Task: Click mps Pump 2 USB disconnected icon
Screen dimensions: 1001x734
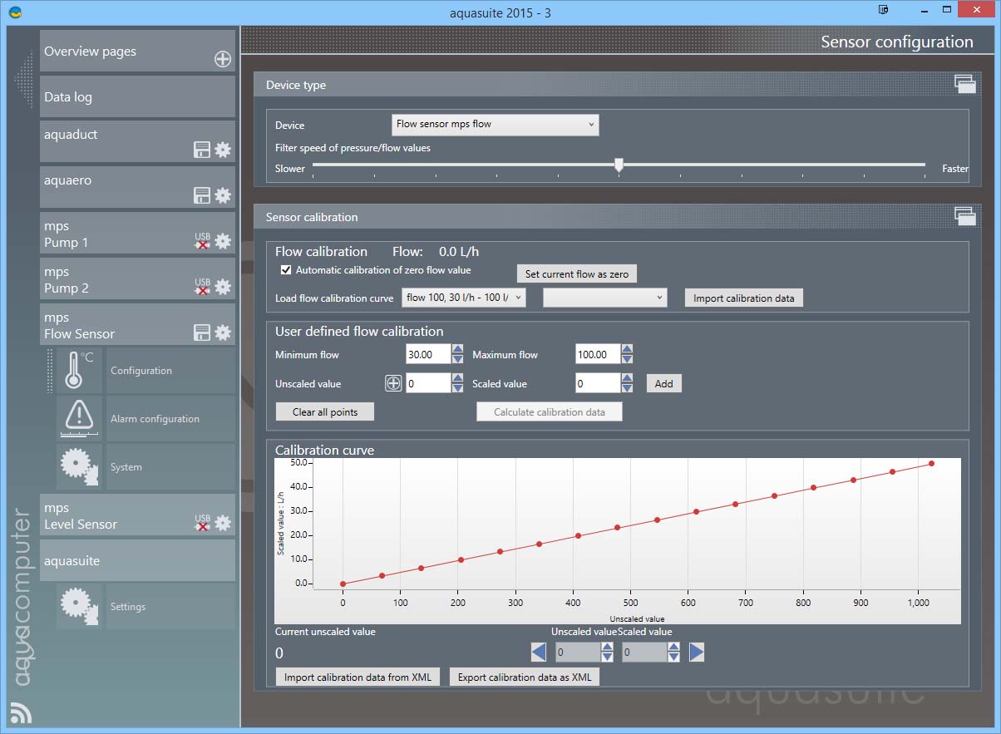Action: pyautogui.click(x=202, y=287)
